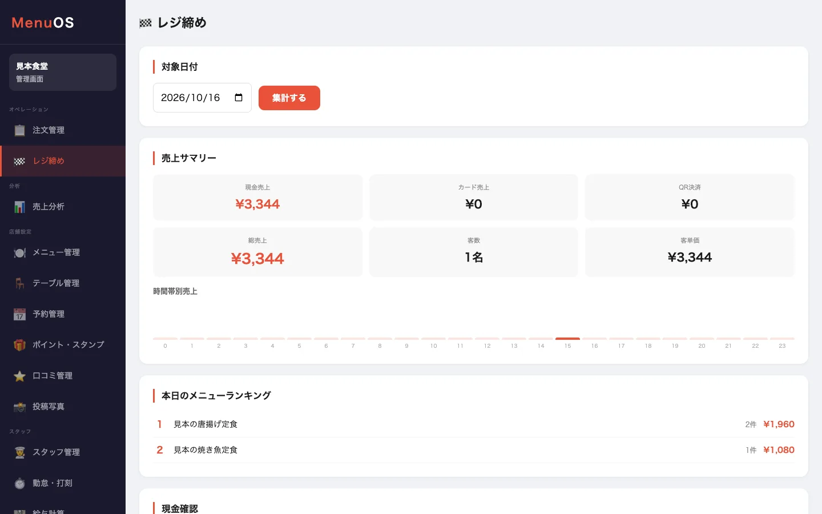822x514 pixels.
Task: Click the 勤怠・打刻 stopwatch icon
Action: [19, 483]
